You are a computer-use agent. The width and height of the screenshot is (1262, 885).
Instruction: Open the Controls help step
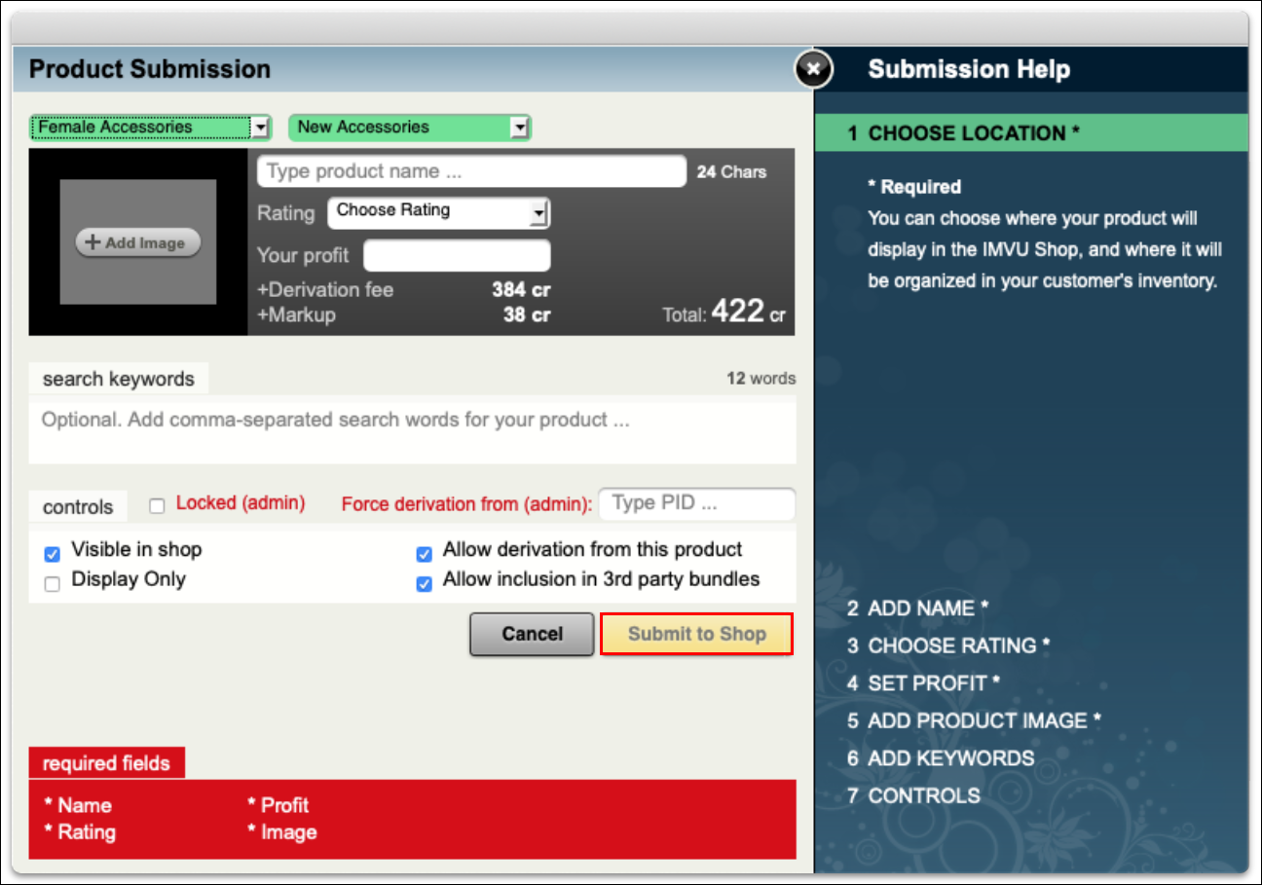pos(912,795)
